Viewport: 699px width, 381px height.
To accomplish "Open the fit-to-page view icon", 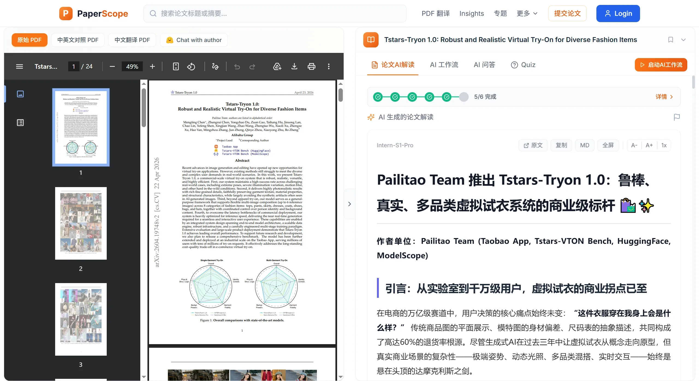I will tap(176, 66).
